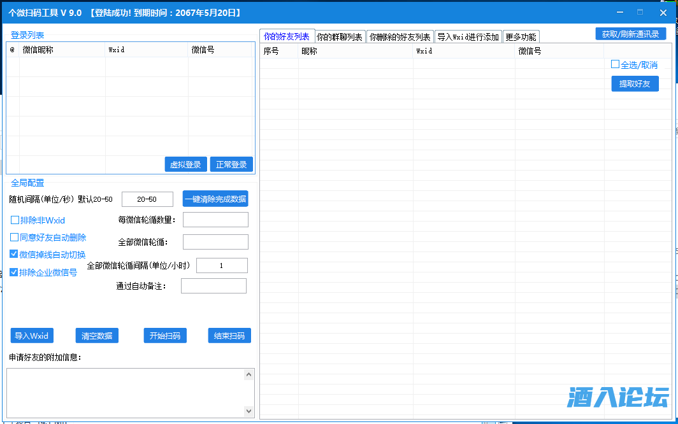Uncheck the 排除企业微信号 checkbox

(15, 271)
